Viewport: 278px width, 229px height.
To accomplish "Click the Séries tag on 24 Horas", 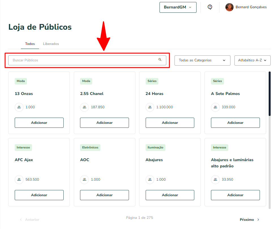I will (x=152, y=81).
